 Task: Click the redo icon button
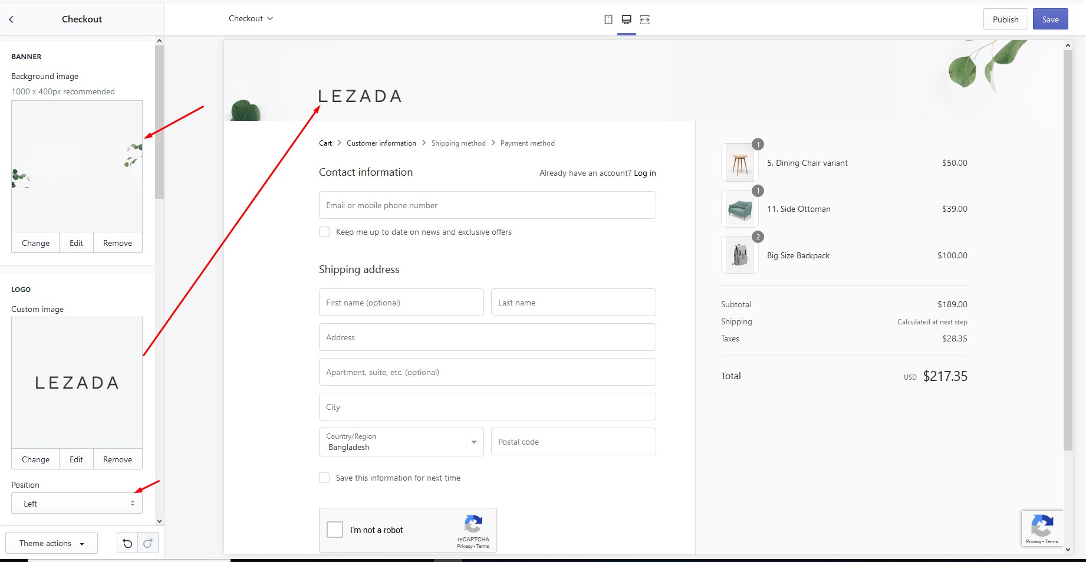(x=148, y=543)
